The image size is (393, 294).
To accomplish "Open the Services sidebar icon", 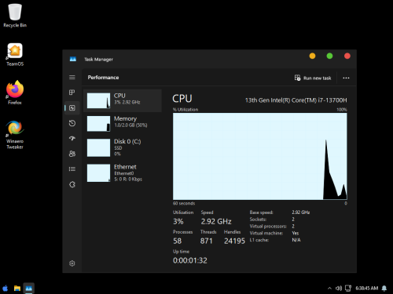I will click(x=72, y=184).
